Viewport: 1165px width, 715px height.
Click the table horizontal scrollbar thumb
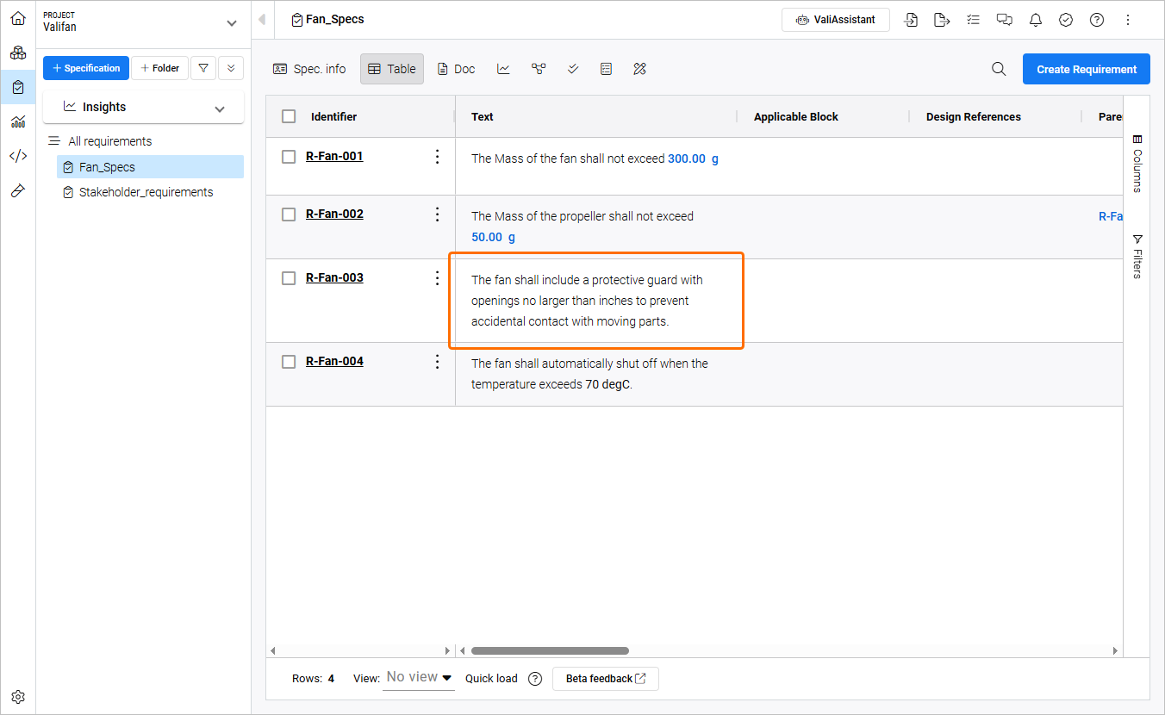point(550,650)
